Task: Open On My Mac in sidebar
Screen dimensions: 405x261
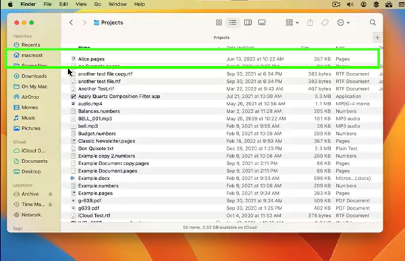Action: [30, 86]
